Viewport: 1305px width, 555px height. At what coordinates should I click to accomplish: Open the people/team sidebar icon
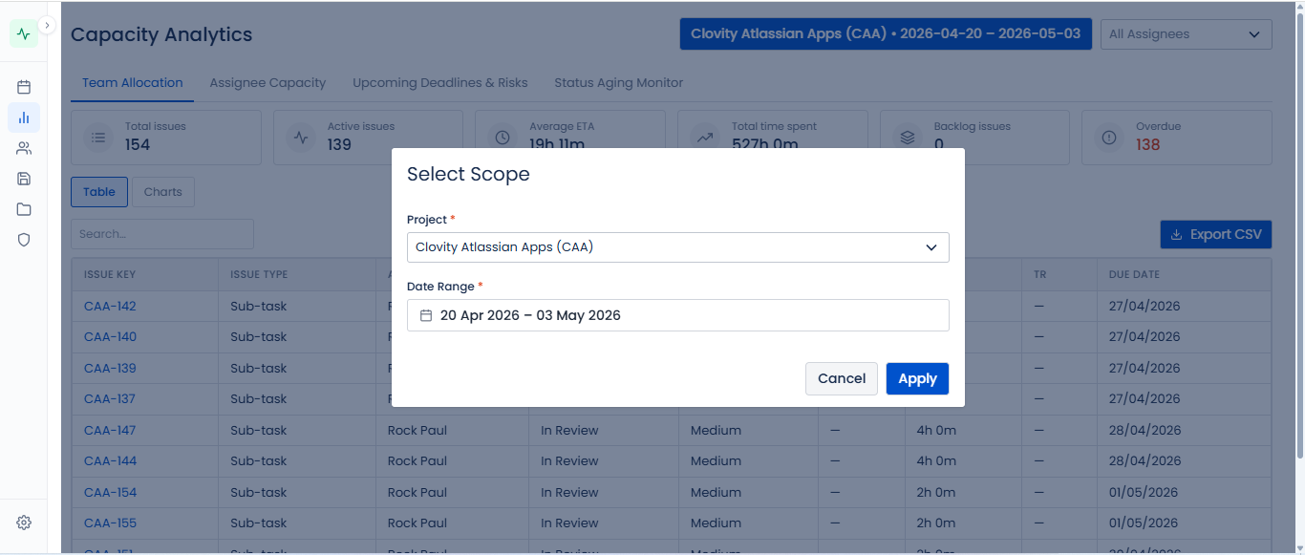24,148
